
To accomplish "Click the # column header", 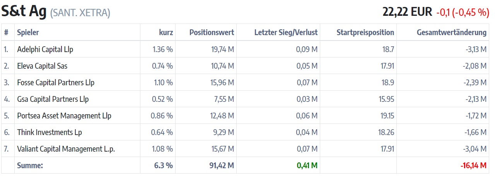I will pyautogui.click(x=6, y=32).
